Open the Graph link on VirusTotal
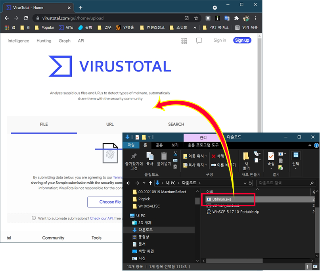This screenshot has width=320, height=271. pos(65,41)
